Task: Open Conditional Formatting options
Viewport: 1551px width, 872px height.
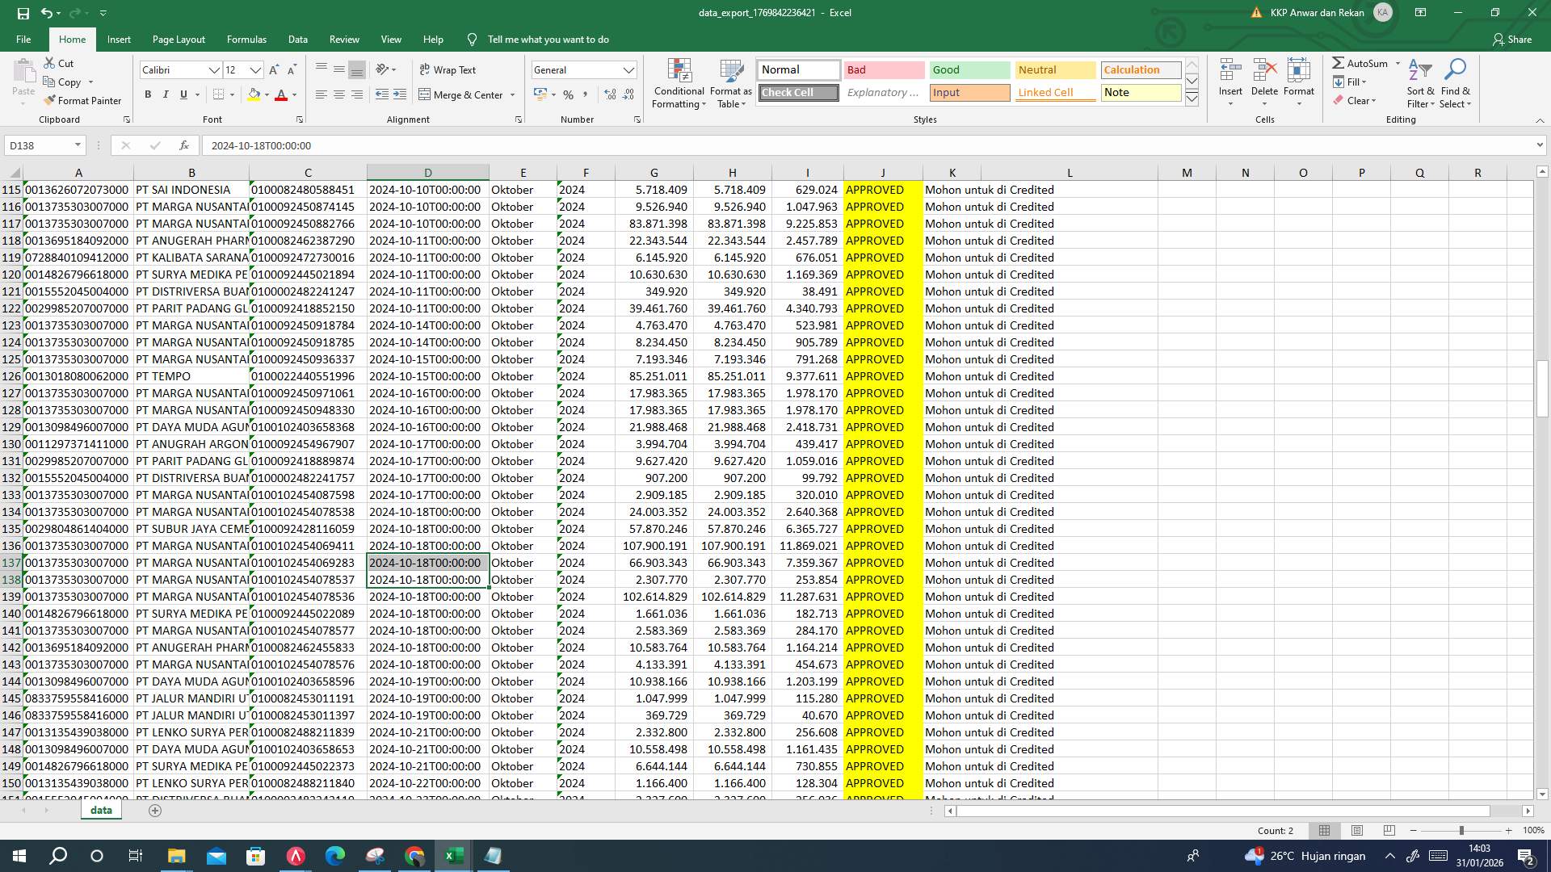Action: pyautogui.click(x=679, y=84)
